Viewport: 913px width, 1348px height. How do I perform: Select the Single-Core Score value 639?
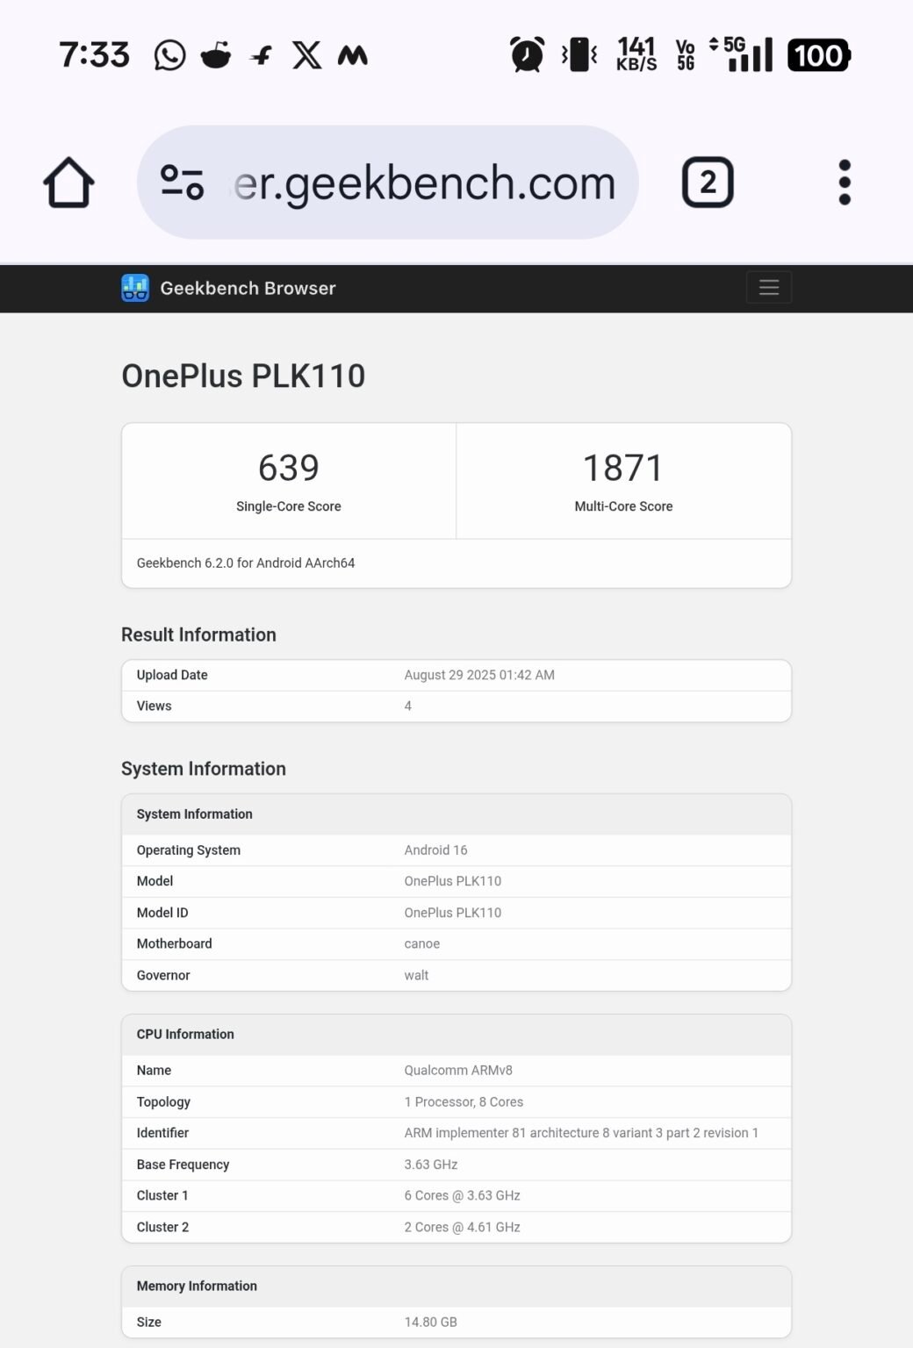tap(288, 467)
